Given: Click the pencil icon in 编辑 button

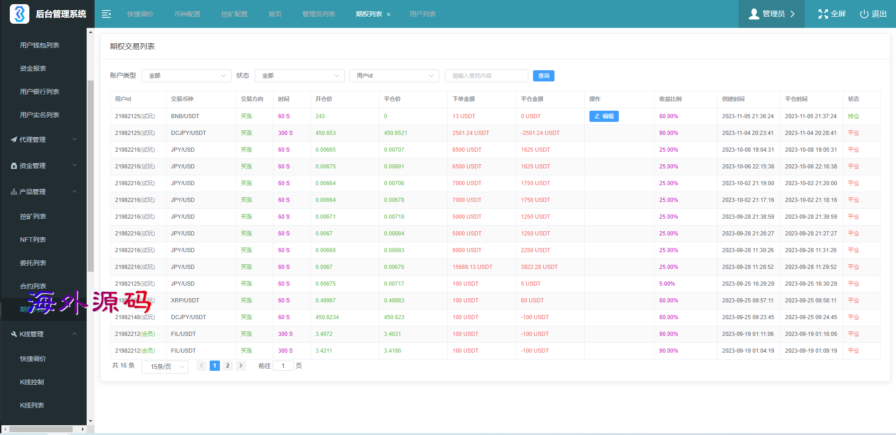Looking at the screenshot, I should [x=597, y=116].
